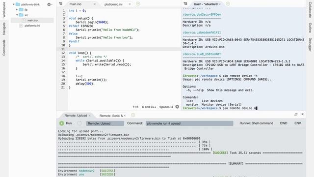314x177 pixels.
Task: Switch to the Remote: Upload runner tab
Action: tap(76, 116)
